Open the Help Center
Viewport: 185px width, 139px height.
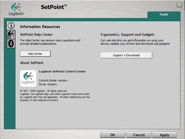[x=35, y=54]
